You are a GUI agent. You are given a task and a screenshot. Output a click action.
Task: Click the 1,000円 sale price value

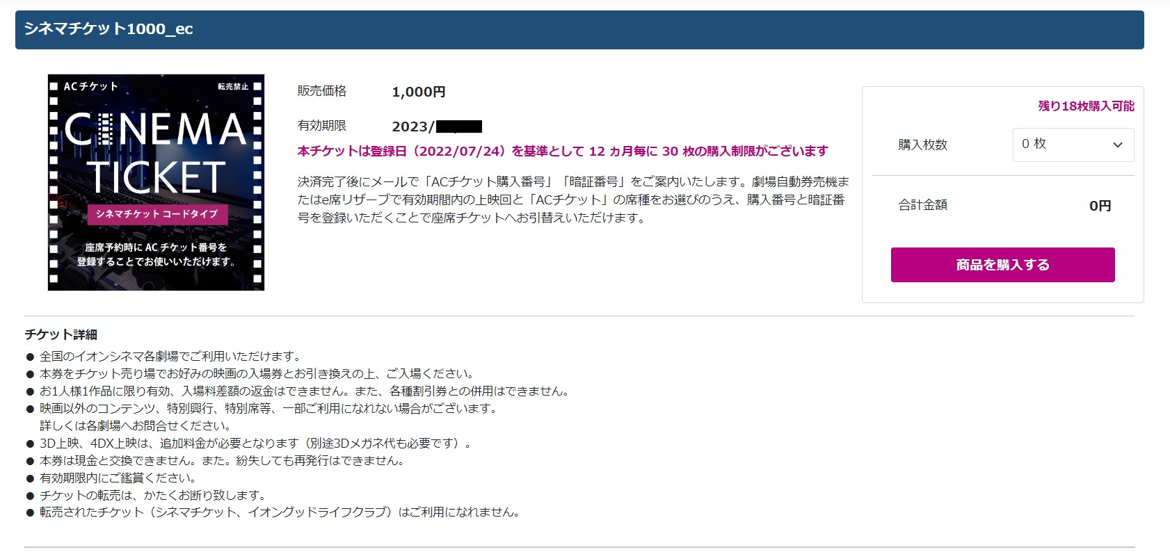click(x=419, y=92)
